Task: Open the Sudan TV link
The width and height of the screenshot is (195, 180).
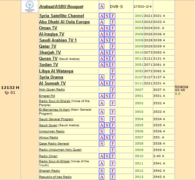Action: tap(49, 64)
